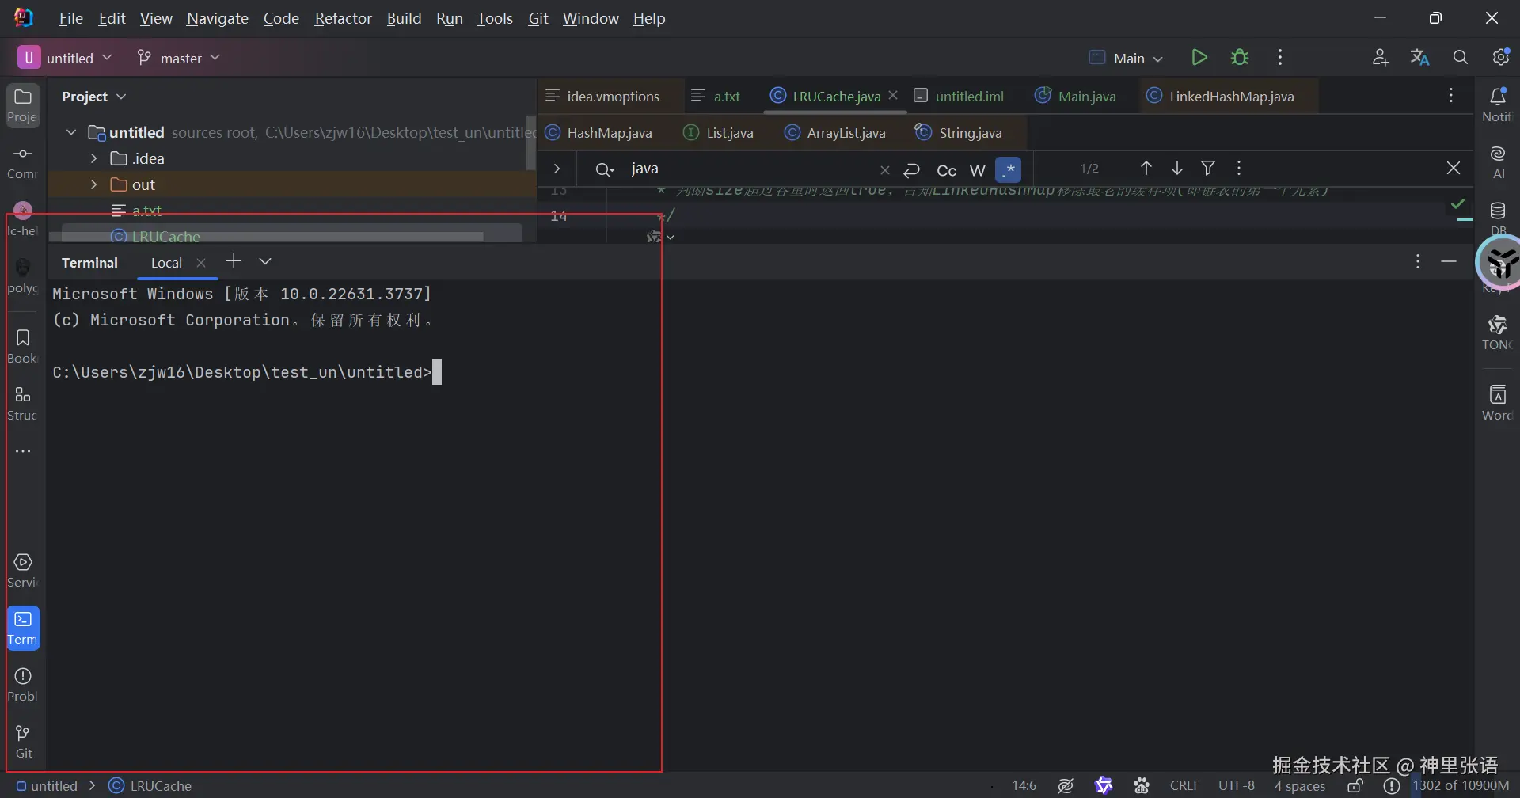Toggle file read-only lock in status bar

1355,785
